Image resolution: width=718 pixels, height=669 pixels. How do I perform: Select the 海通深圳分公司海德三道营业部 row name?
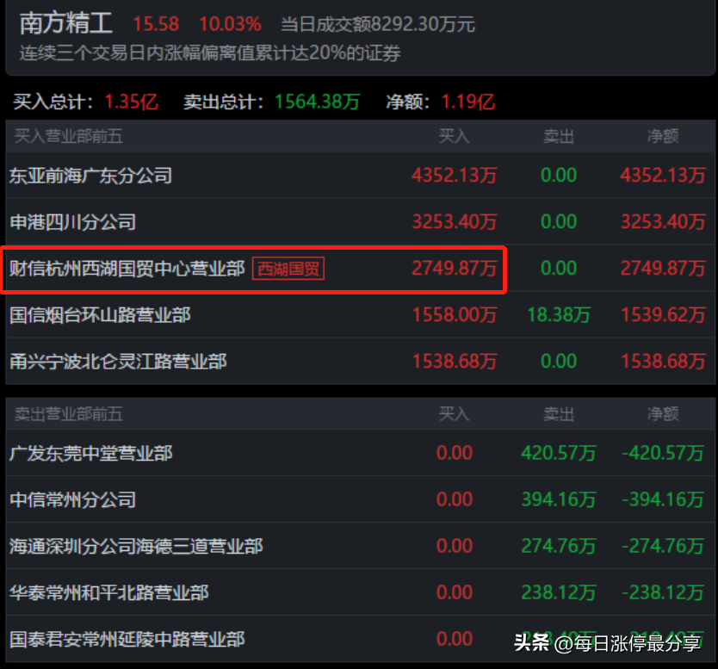[x=136, y=546]
